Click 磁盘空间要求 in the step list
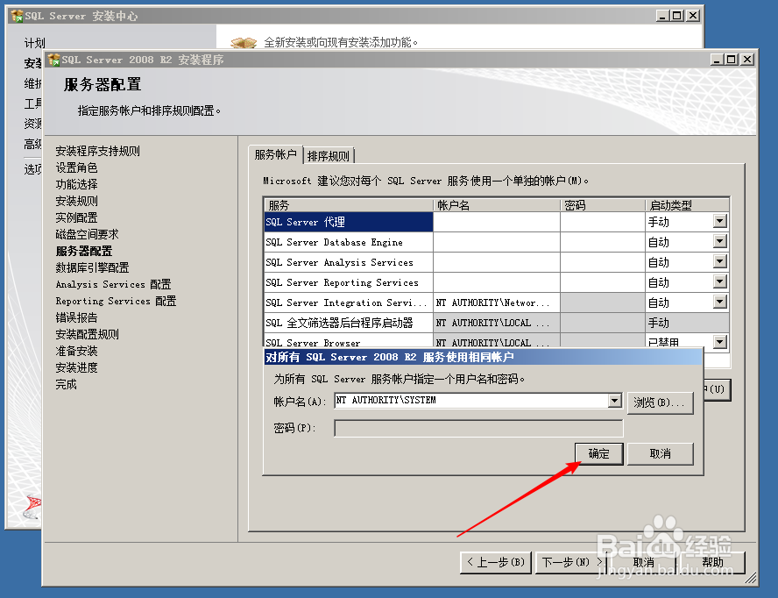Viewport: 778px width, 598px height. pyautogui.click(x=87, y=234)
